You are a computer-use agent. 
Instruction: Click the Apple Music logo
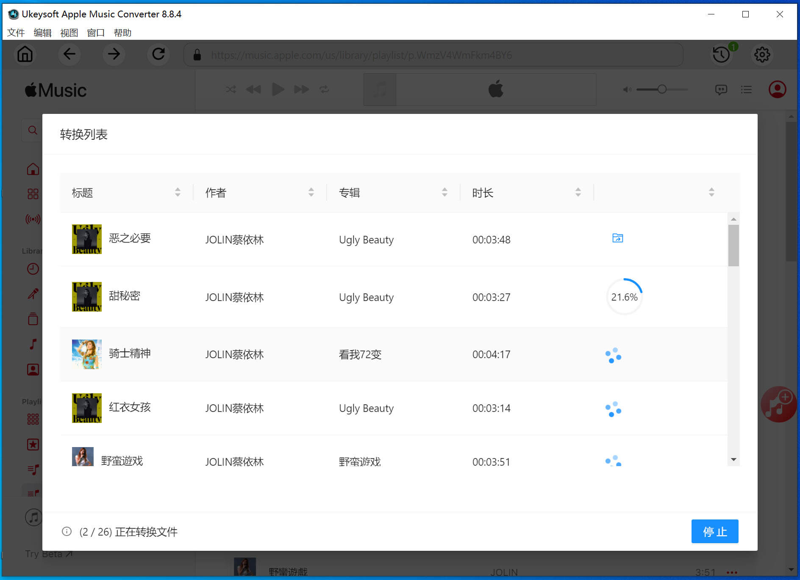tap(56, 90)
